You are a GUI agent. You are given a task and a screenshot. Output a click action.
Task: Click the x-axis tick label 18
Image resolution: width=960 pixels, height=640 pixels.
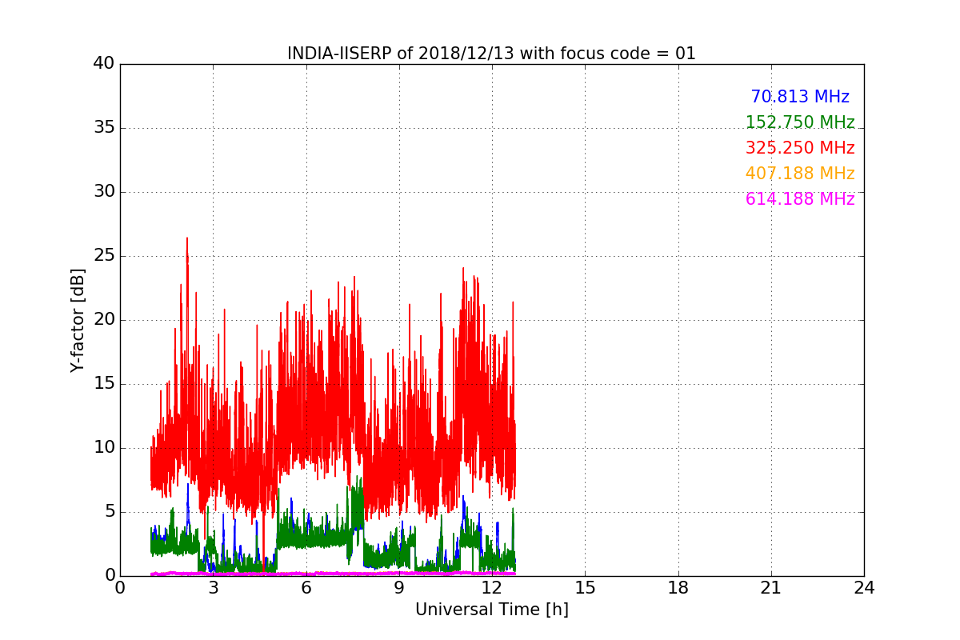[678, 587]
